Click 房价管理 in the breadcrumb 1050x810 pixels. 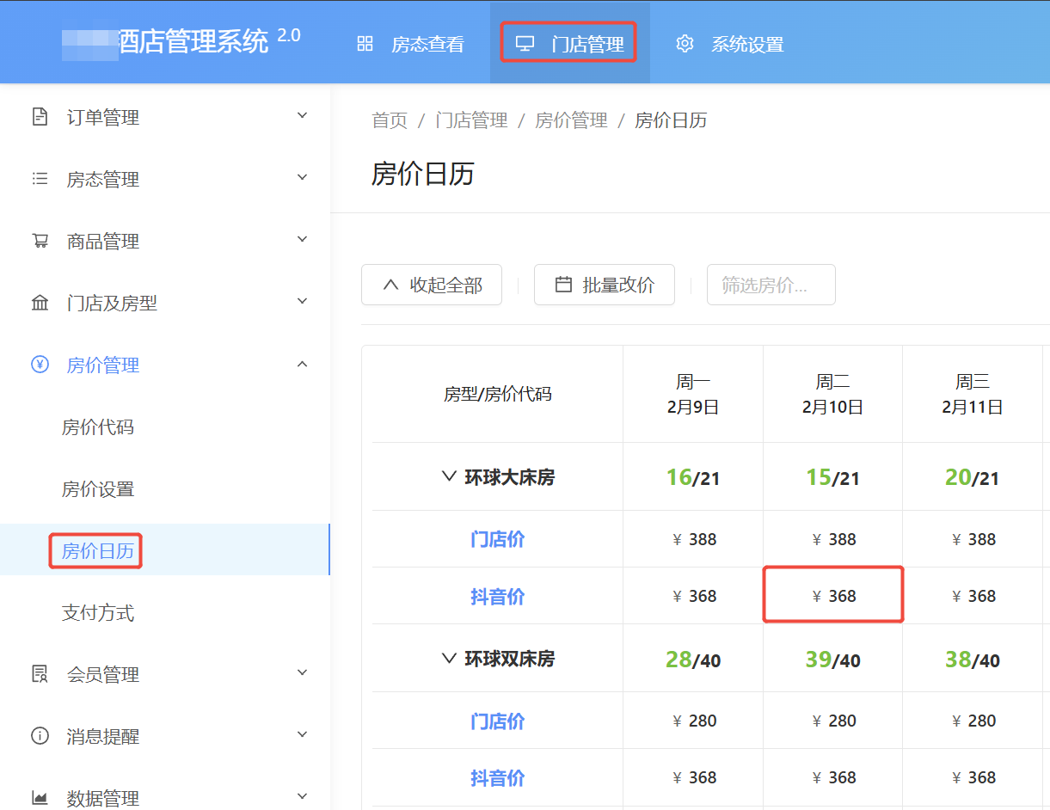[x=571, y=120]
